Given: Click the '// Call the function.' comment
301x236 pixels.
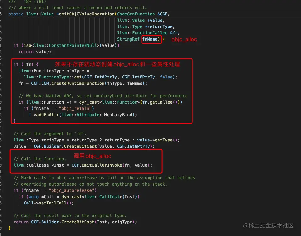Looking at the screenshot, I should coord(40,159).
